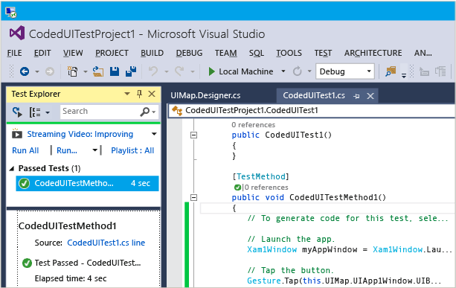Click the Save All icon

[x=131, y=71]
